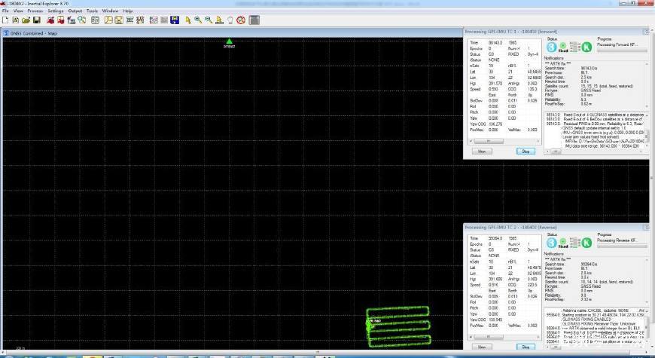The image size is (655, 358).
Task: Click the green base station triangle on map
Action: (x=230, y=41)
